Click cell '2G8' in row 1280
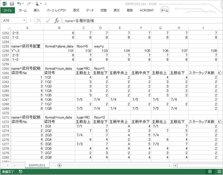This screenshot has height=175, width=223. coord(59,158)
